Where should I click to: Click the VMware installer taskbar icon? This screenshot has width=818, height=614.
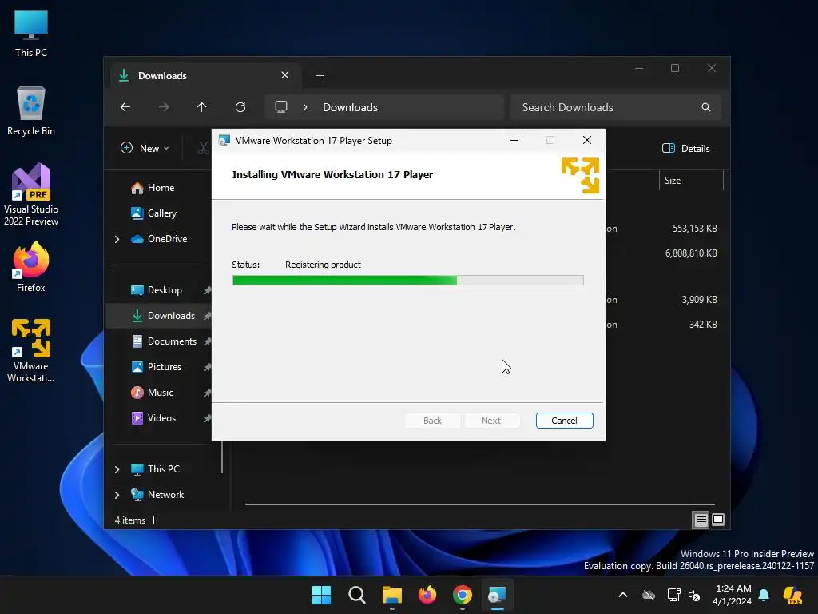(x=497, y=595)
